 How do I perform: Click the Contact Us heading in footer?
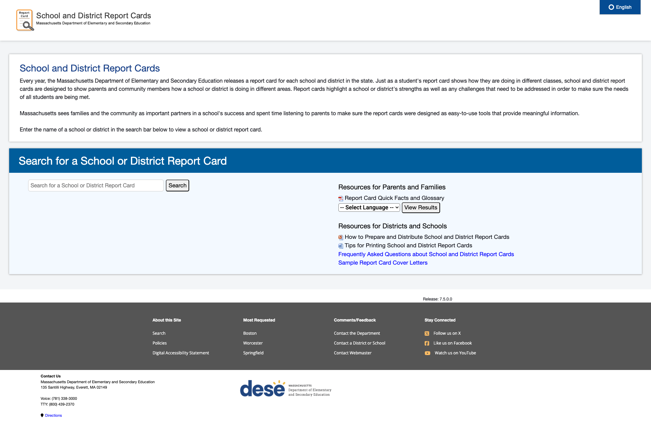51,376
